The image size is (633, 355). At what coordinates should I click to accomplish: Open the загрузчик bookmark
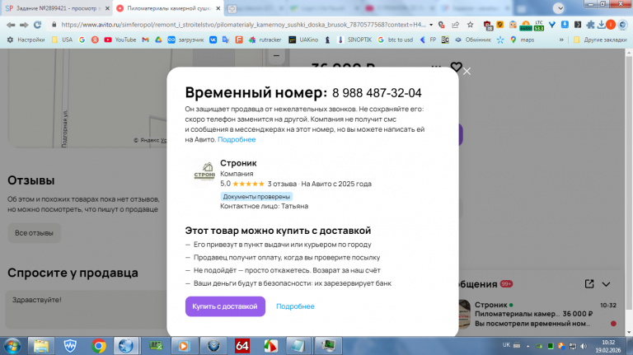(x=185, y=40)
